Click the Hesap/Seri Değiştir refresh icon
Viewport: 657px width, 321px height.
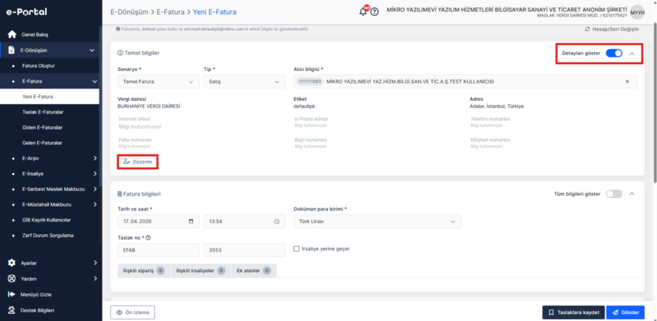(x=587, y=29)
